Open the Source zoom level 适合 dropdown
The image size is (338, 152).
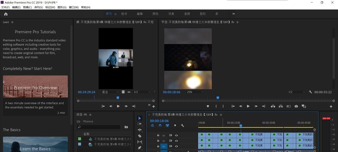point(110,92)
